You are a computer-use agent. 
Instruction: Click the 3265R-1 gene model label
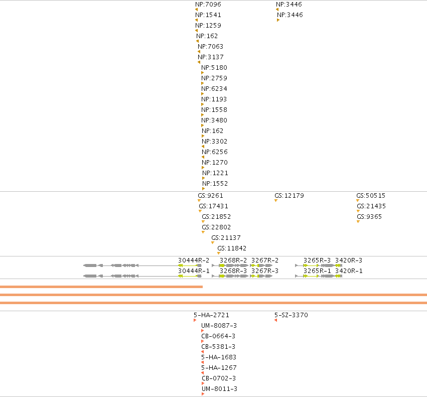coord(317,271)
